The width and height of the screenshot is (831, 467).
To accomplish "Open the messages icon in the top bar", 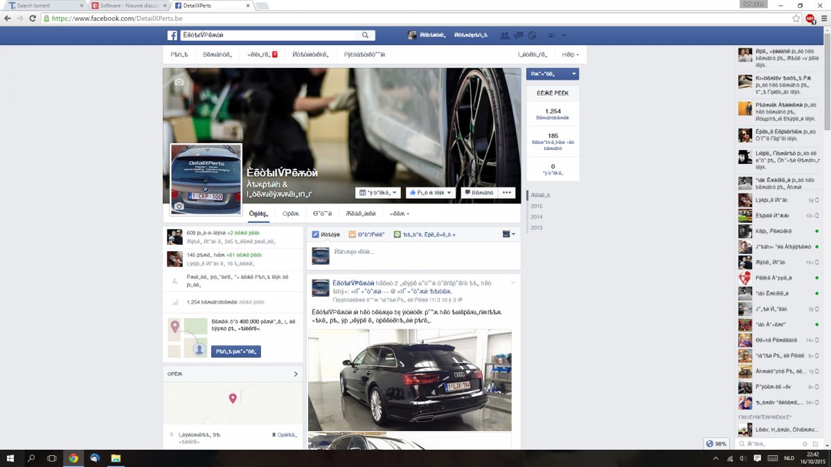I will (x=518, y=35).
